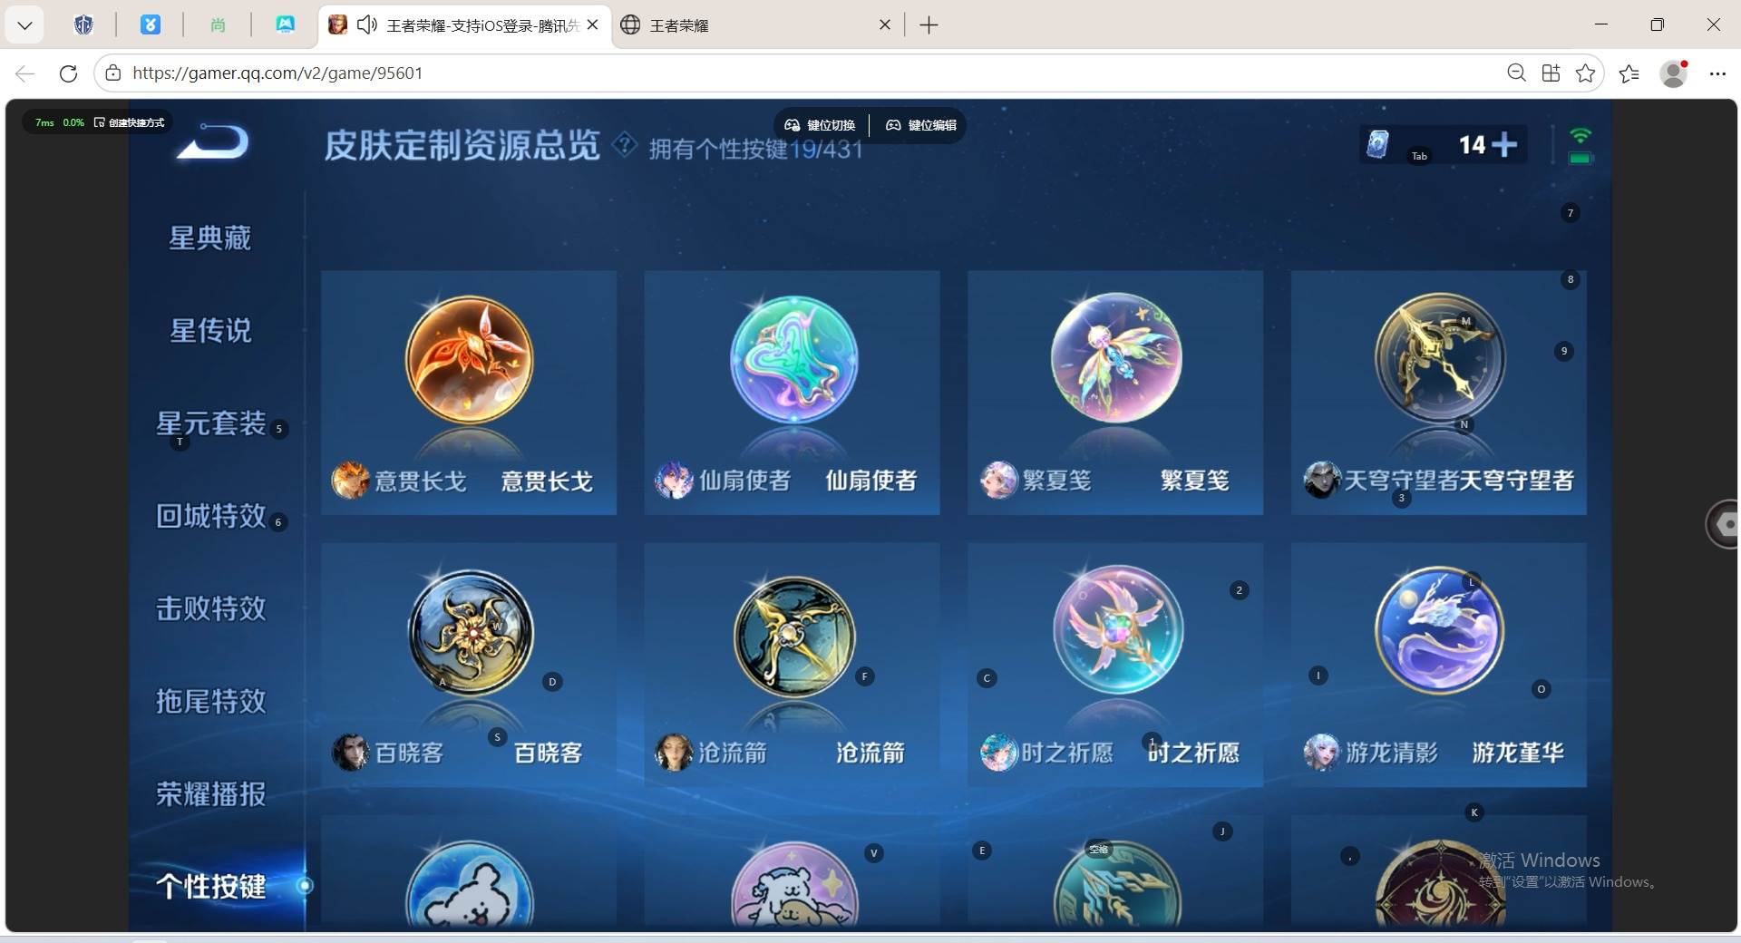Open the 荣耀播报 sidebar tab

click(210, 793)
